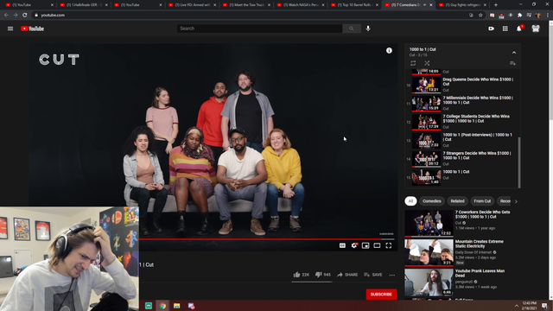Viewport: 553px width, 311px height.
Task: Show more filter chips with right arrow
Action: click(516, 201)
